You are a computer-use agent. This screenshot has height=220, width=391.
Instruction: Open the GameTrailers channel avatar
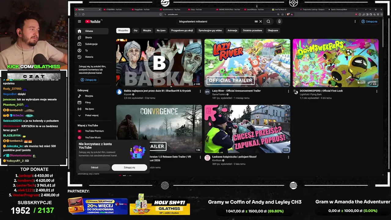(207, 92)
